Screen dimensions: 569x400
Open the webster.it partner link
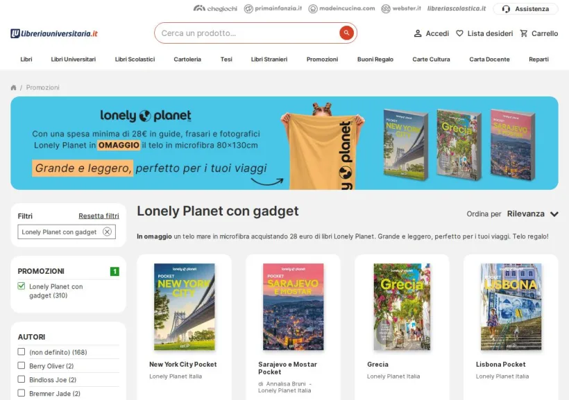(x=401, y=8)
